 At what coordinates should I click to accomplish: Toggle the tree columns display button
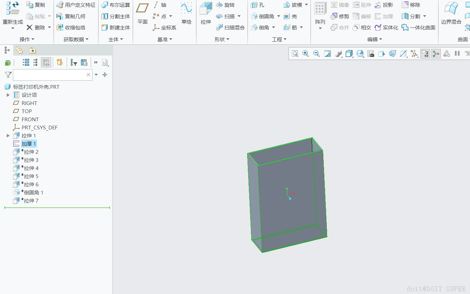(x=46, y=62)
